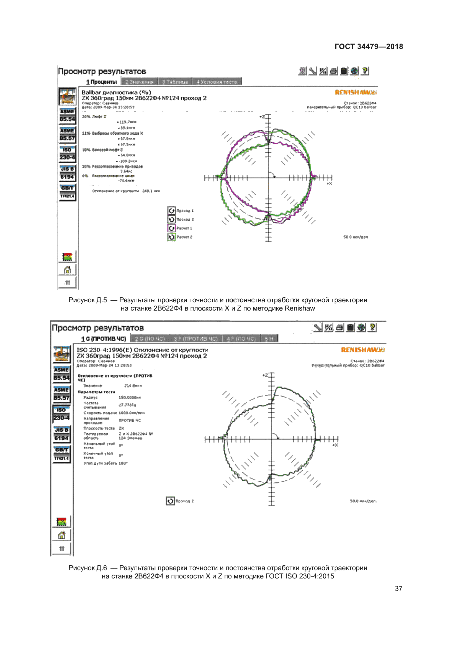Click the GB/T 17421.4 icon in upper sidebar
The image size is (458, 648).
(x=67, y=192)
